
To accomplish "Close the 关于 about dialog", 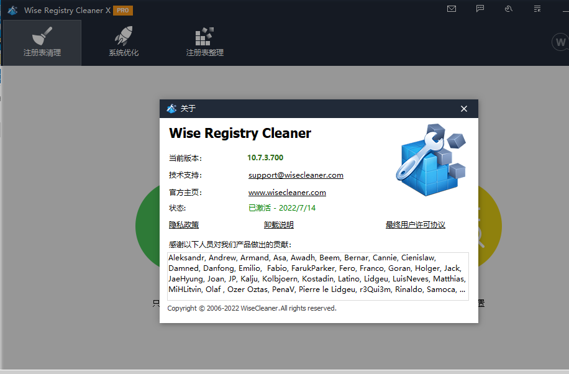I will (464, 109).
